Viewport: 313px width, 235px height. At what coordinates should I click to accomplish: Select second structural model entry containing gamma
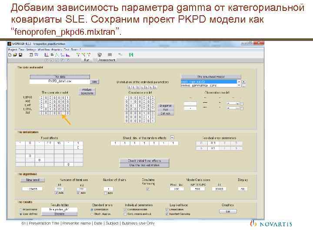point(209,85)
